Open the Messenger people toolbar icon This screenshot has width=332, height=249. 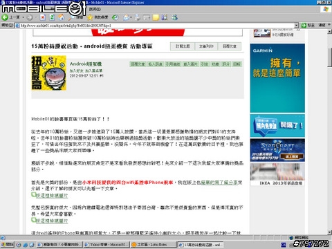click(174, 17)
